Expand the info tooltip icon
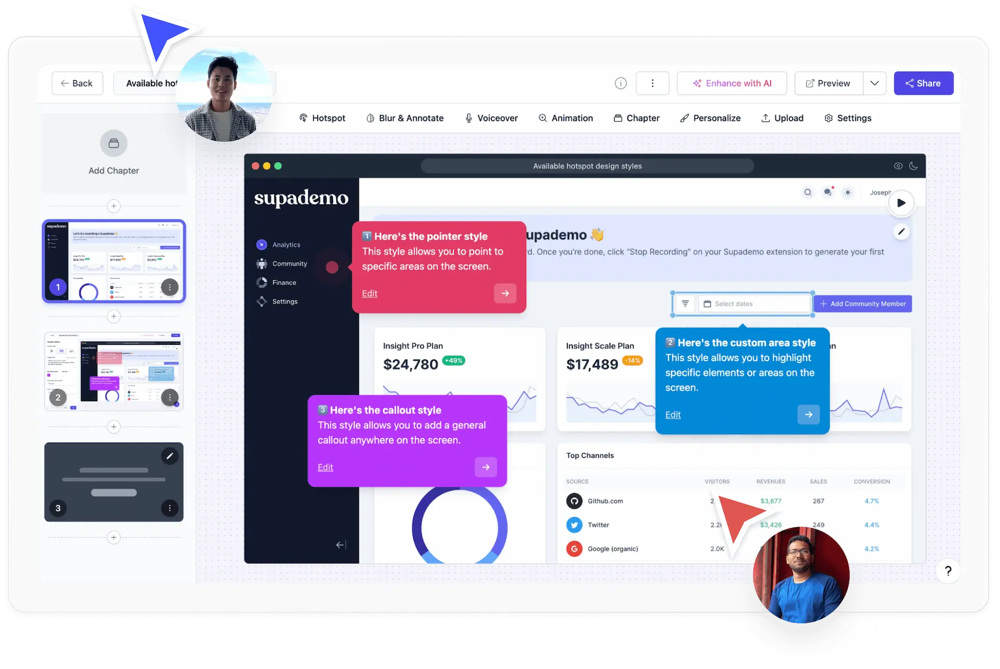 (621, 83)
